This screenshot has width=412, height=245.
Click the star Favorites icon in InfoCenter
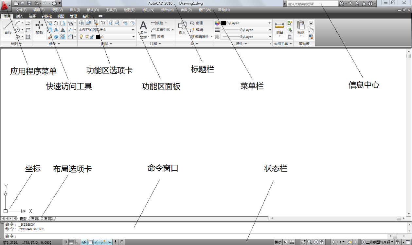point(364,3)
